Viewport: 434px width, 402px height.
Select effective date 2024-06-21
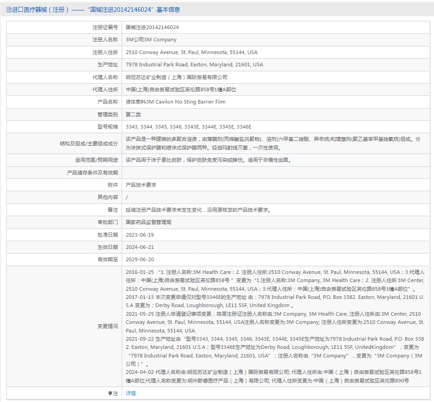click(x=140, y=247)
